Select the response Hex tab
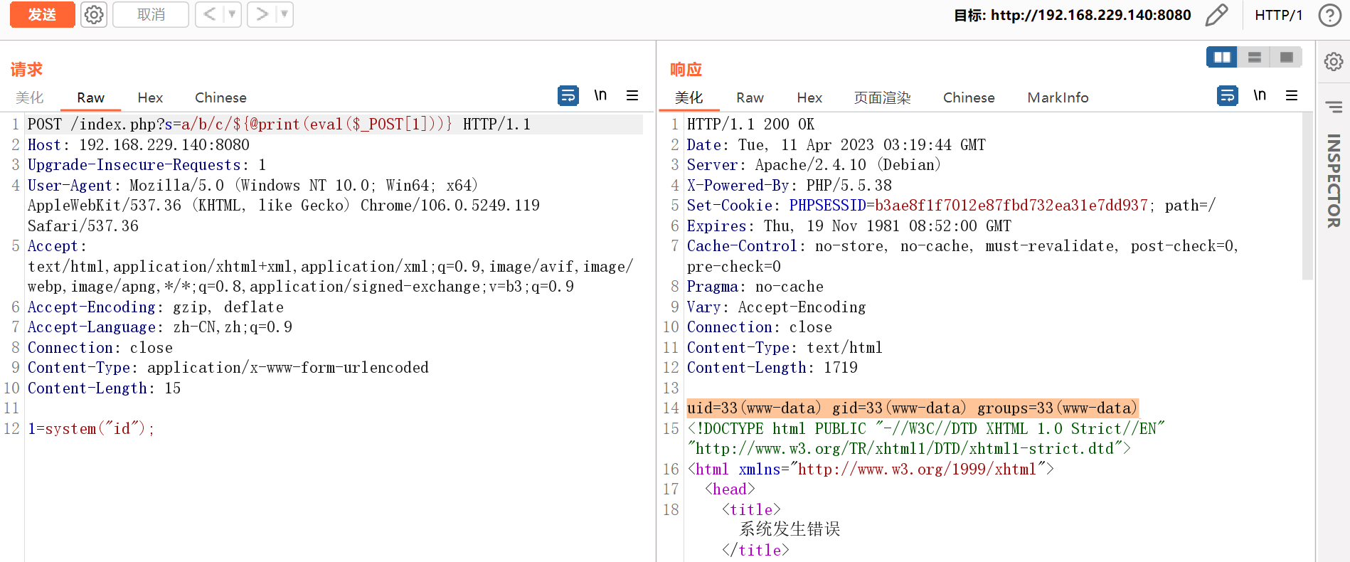Image resolution: width=1350 pixels, height=562 pixels. click(x=809, y=97)
